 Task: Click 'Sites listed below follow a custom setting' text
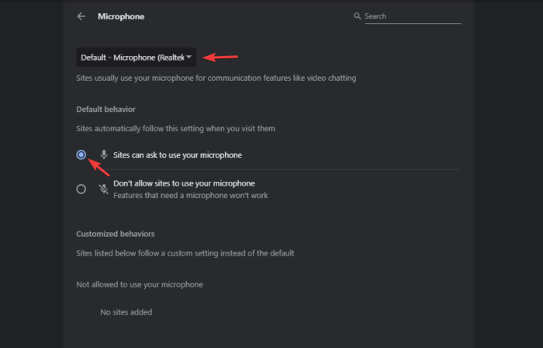point(185,253)
